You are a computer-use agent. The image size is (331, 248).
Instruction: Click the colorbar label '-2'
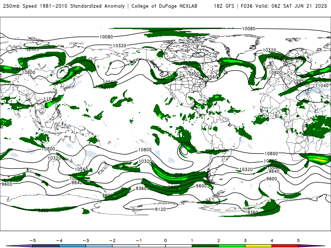pyautogui.click(x=112, y=241)
